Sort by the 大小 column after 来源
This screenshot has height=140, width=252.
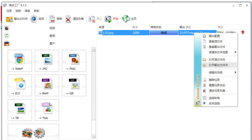point(140,27)
